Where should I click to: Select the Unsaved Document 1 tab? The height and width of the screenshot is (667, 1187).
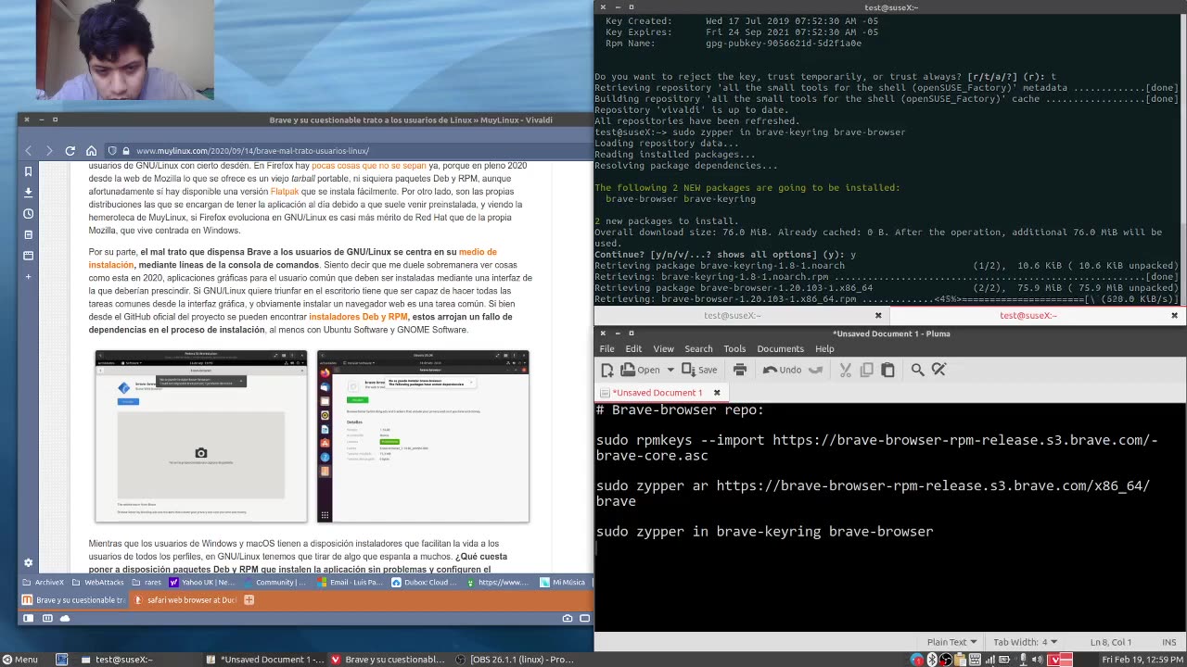pos(657,392)
